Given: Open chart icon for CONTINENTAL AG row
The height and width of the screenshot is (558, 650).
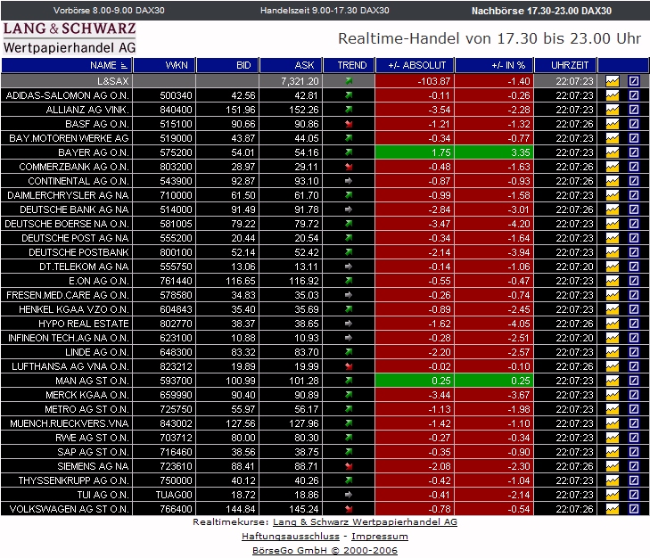Looking at the screenshot, I should point(613,181).
